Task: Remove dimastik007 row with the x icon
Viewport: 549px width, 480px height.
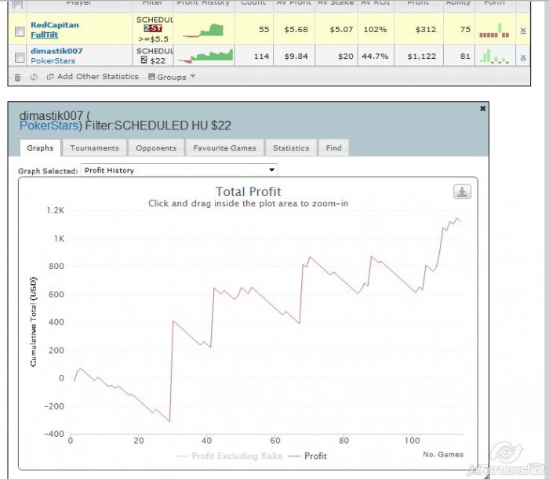Action: (523, 57)
